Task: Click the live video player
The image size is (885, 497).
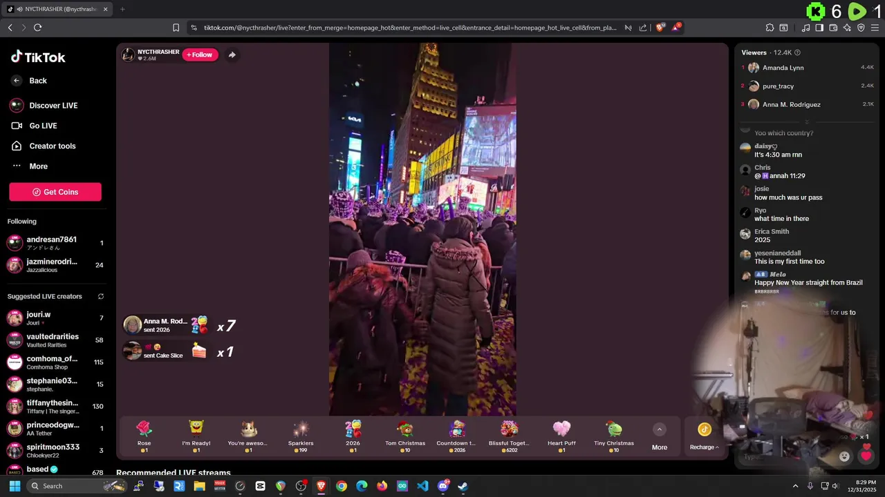Action: [x=422, y=229]
